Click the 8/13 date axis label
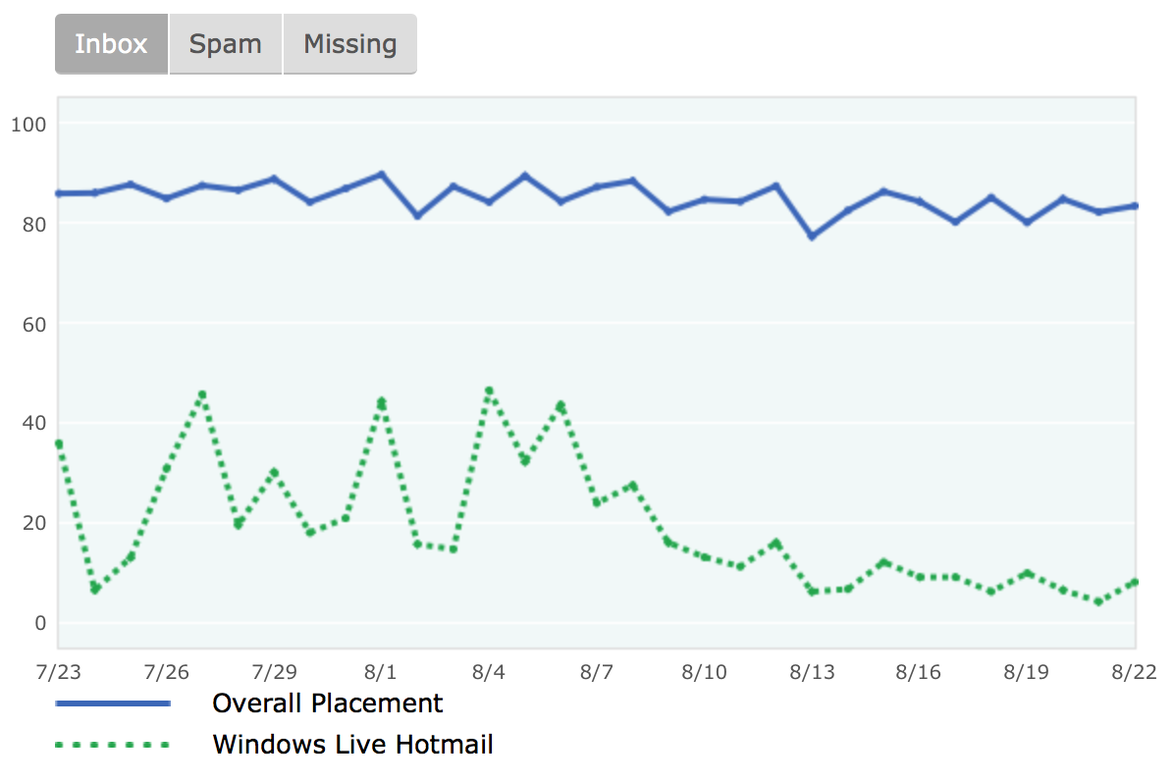The height and width of the screenshot is (781, 1174). click(x=813, y=672)
